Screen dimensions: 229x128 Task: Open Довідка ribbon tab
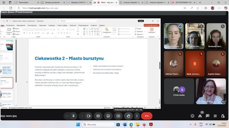pyautogui.click(x=102, y=25)
